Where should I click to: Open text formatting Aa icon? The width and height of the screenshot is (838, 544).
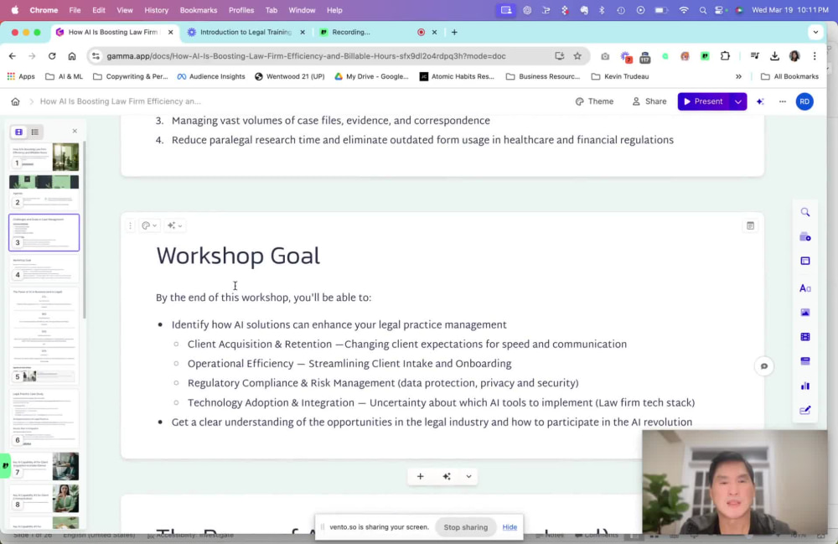tap(804, 288)
